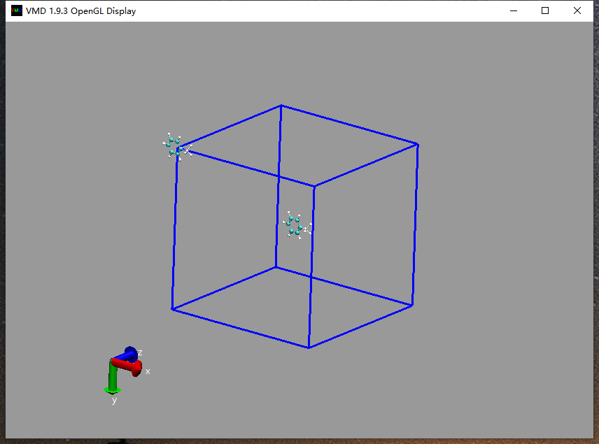Click the title text 'VMD 1.9.3 OpenGL Display'
599x444 pixels.
point(80,10)
